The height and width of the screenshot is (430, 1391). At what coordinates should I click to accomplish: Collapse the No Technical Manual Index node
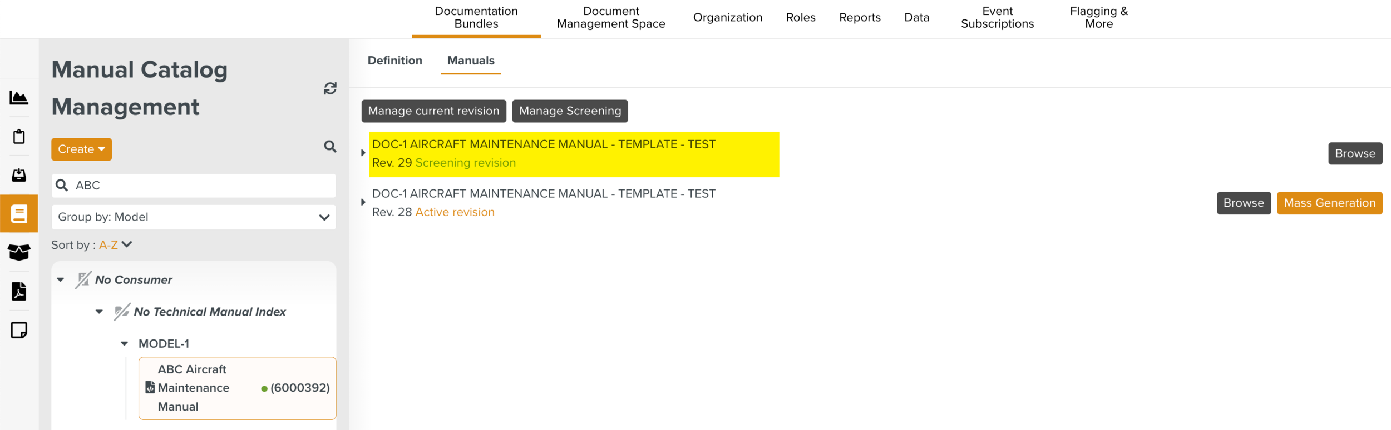click(99, 312)
